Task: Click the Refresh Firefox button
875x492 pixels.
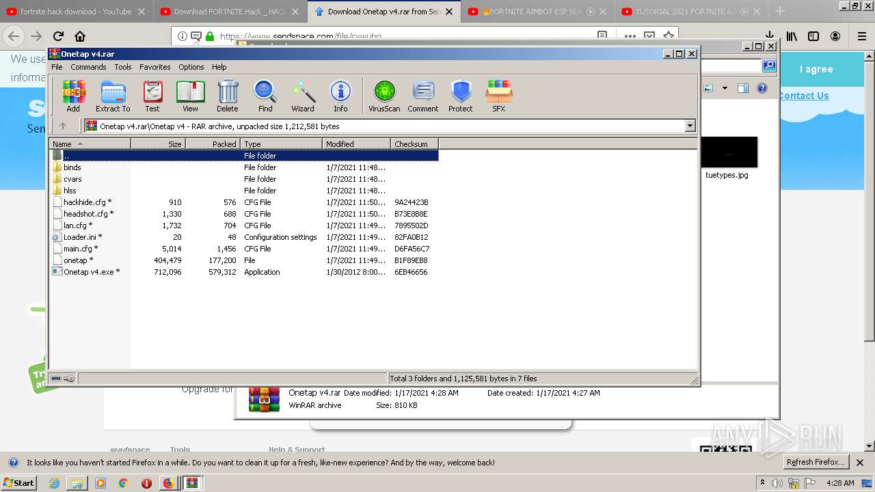Action: pos(815,462)
